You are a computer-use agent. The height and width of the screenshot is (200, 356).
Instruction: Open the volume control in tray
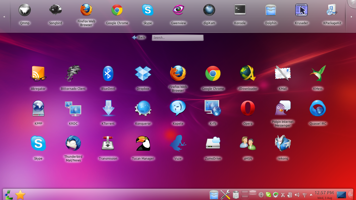(297, 195)
